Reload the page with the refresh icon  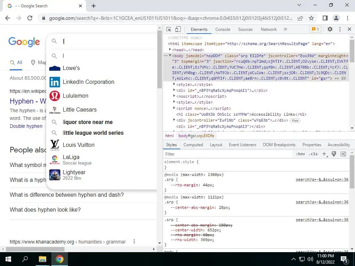pos(30,18)
